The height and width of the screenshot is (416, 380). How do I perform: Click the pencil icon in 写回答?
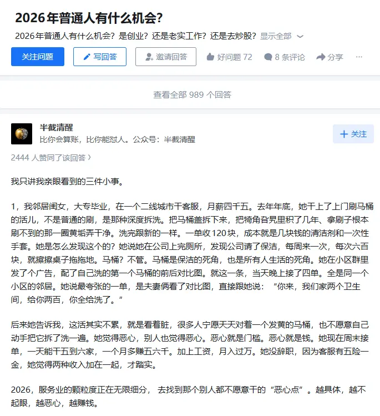(x=87, y=57)
